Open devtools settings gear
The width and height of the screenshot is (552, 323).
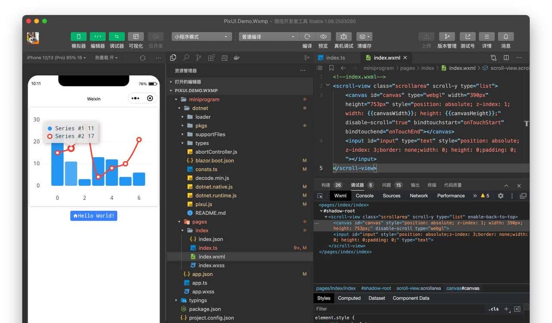pyautogui.click(x=501, y=196)
